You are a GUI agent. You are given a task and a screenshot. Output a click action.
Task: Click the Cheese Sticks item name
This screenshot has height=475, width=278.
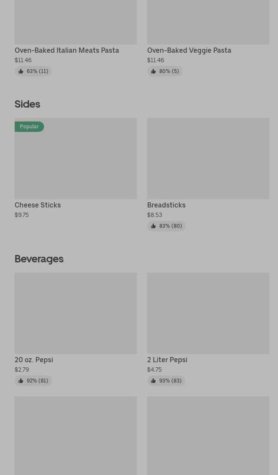click(x=38, y=205)
